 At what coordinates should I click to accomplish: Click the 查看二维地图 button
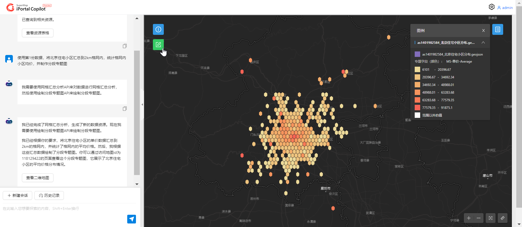[x=38, y=178]
